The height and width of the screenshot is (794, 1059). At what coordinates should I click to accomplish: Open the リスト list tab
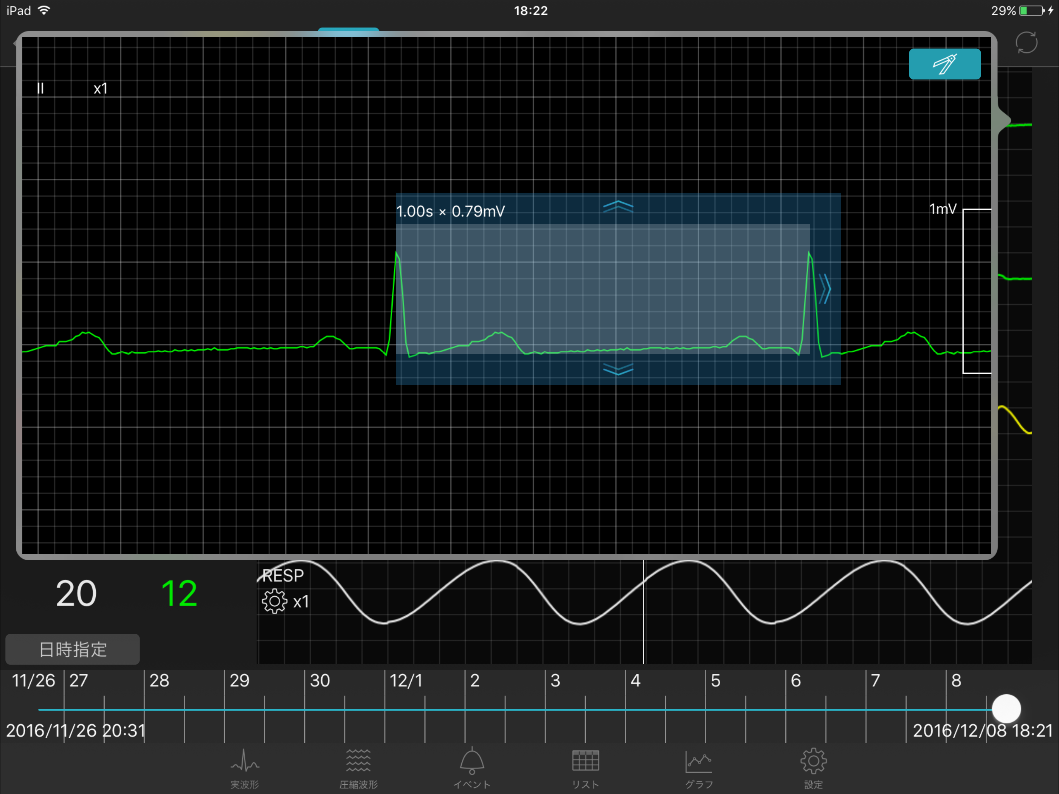tap(586, 769)
